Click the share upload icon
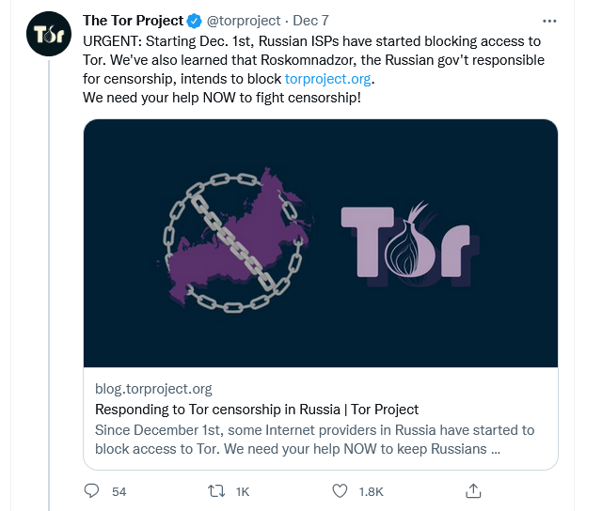Image resolution: width=602 pixels, height=511 pixels. click(474, 490)
